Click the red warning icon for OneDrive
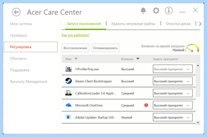This screenshot has width=207, height=137. 146,105
